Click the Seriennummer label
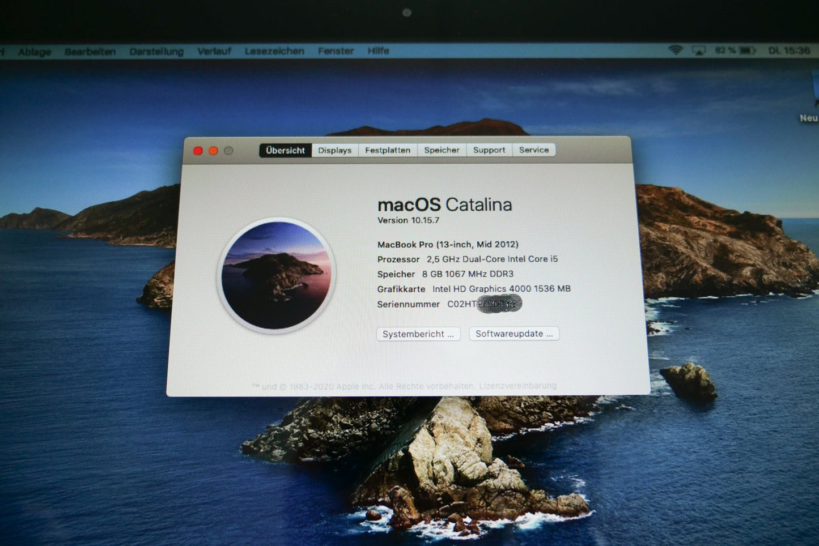 click(x=409, y=304)
